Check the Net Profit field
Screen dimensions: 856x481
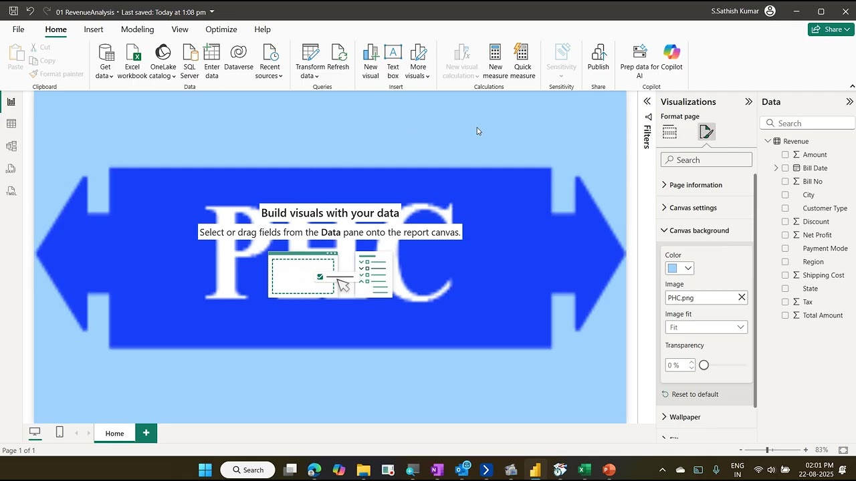point(785,234)
